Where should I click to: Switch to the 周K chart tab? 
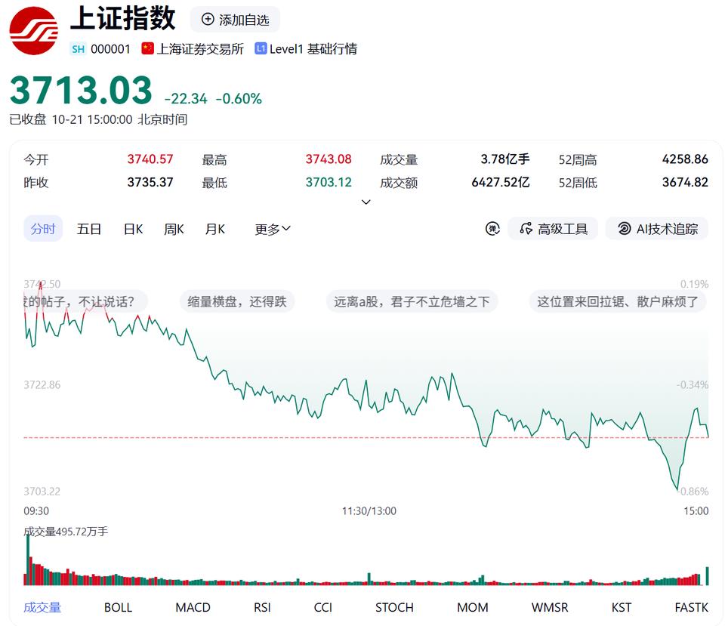(174, 229)
